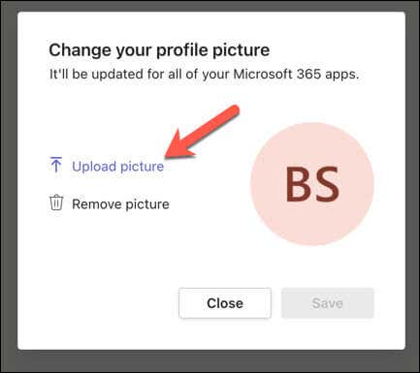The height and width of the screenshot is (373, 420).
Task: Click the Change your profile picture heading
Action: tap(159, 50)
